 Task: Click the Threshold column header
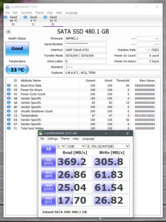[123, 80]
